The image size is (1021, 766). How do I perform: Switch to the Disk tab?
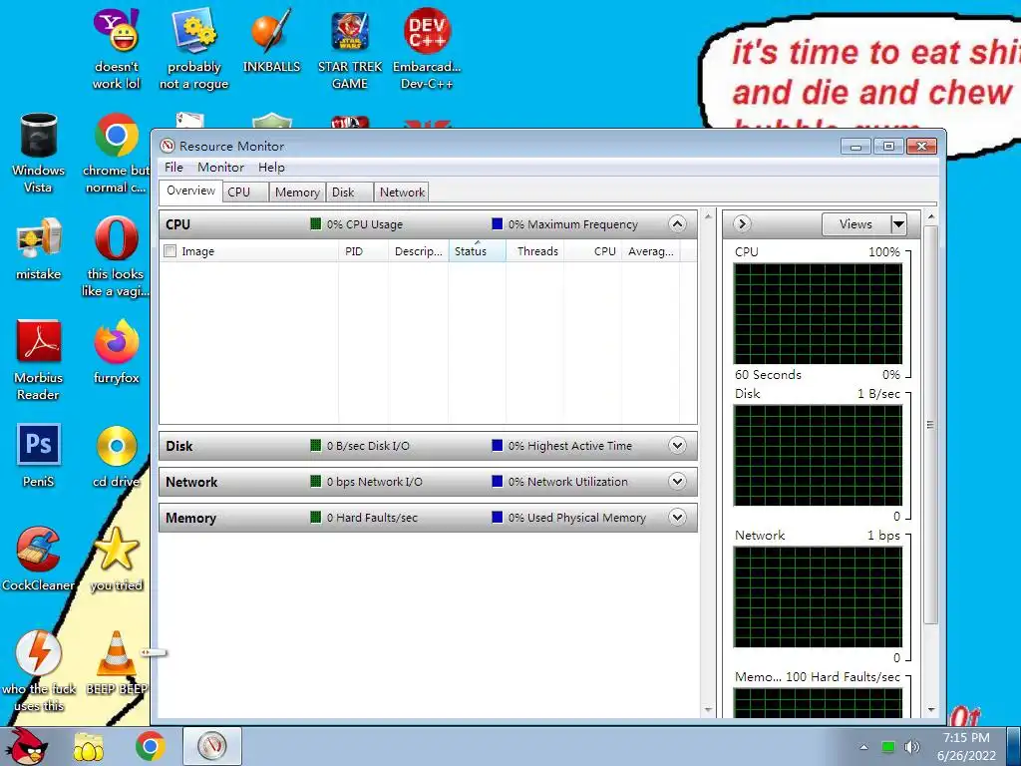[x=350, y=192]
